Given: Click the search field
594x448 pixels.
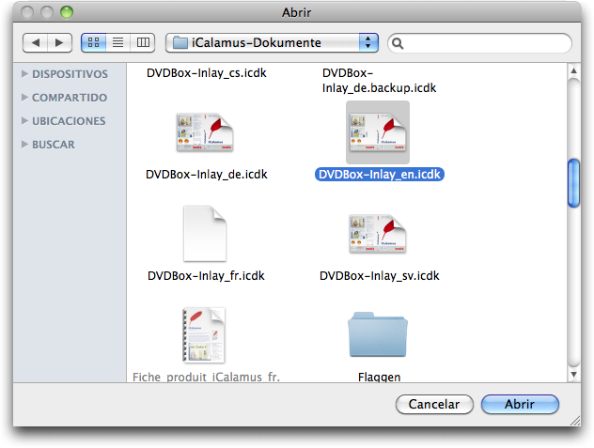Looking at the screenshot, I should pyautogui.click(x=479, y=43).
